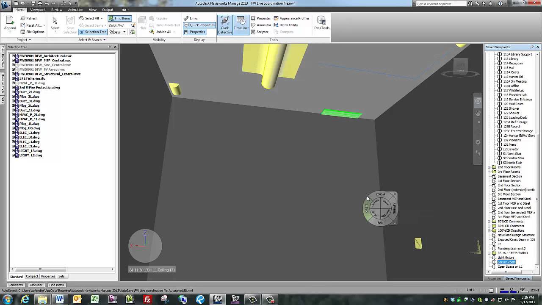
Task: Open the Windows Start menu
Action: pos(7,299)
